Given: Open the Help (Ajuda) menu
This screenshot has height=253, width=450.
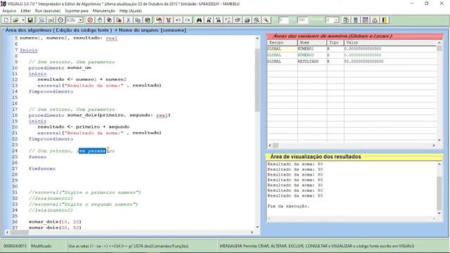Looking at the screenshot, I should [x=130, y=11].
